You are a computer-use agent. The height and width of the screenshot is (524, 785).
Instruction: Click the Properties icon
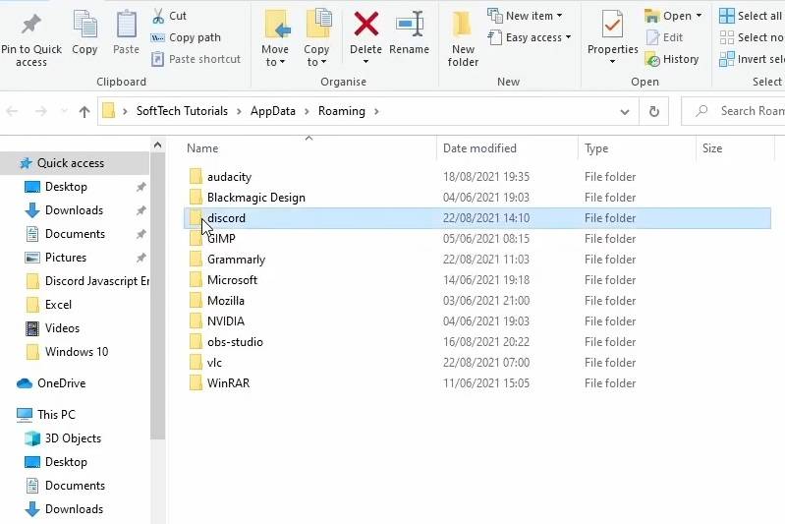612,24
